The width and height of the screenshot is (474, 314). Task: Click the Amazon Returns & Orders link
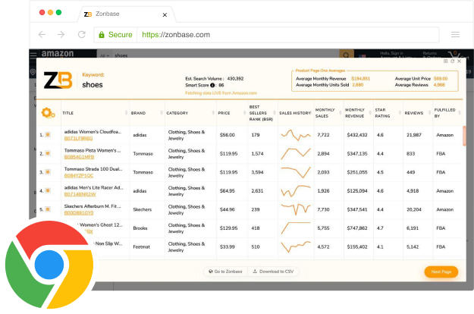430,55
